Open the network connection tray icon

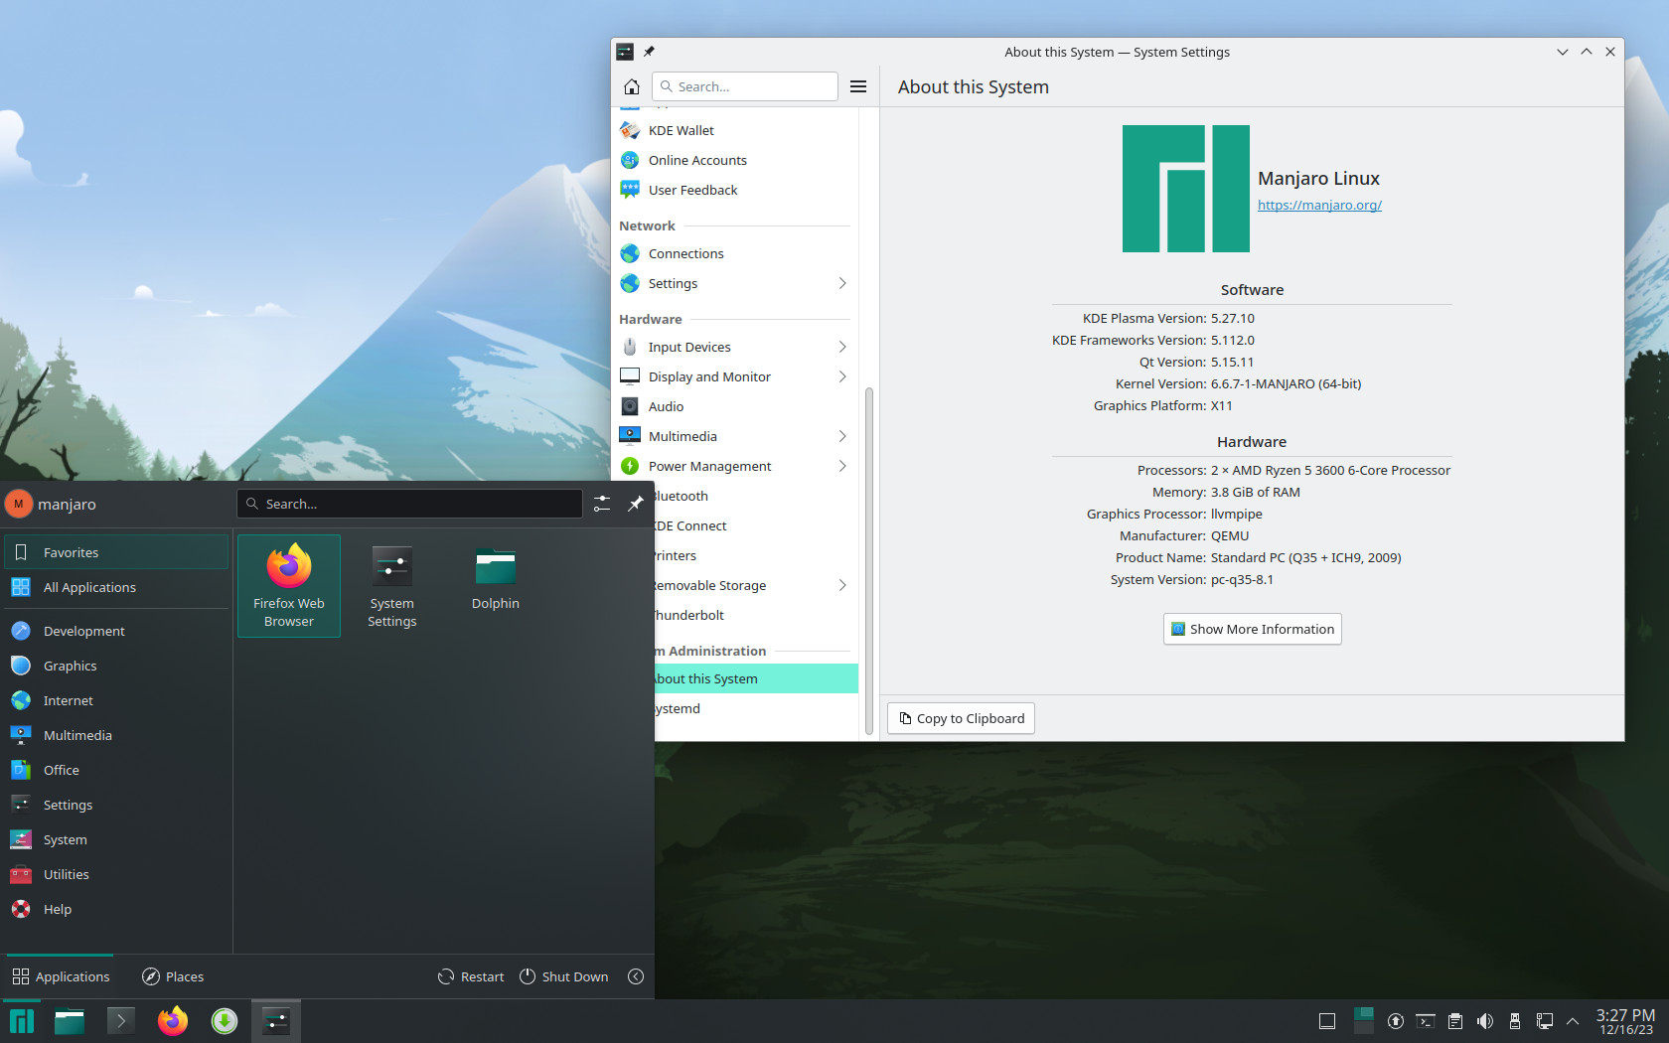1545,1021
